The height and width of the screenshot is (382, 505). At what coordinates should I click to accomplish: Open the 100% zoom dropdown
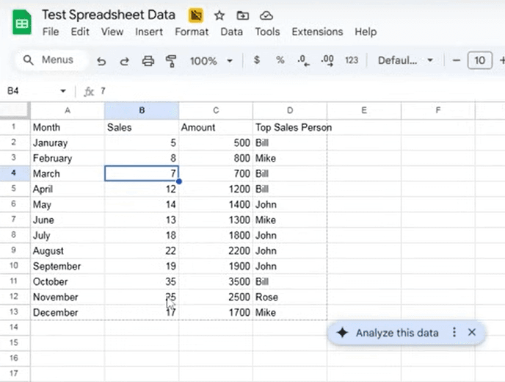tap(211, 60)
